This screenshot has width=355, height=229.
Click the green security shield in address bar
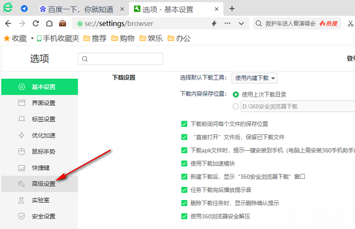pyautogui.click(x=80, y=24)
